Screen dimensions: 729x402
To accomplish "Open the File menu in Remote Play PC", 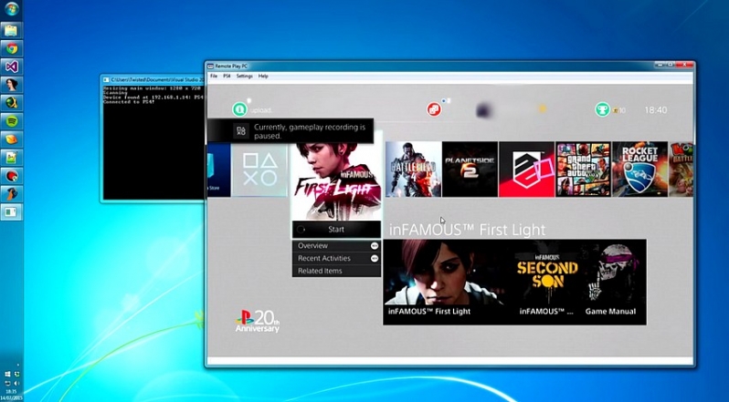I will (x=214, y=76).
